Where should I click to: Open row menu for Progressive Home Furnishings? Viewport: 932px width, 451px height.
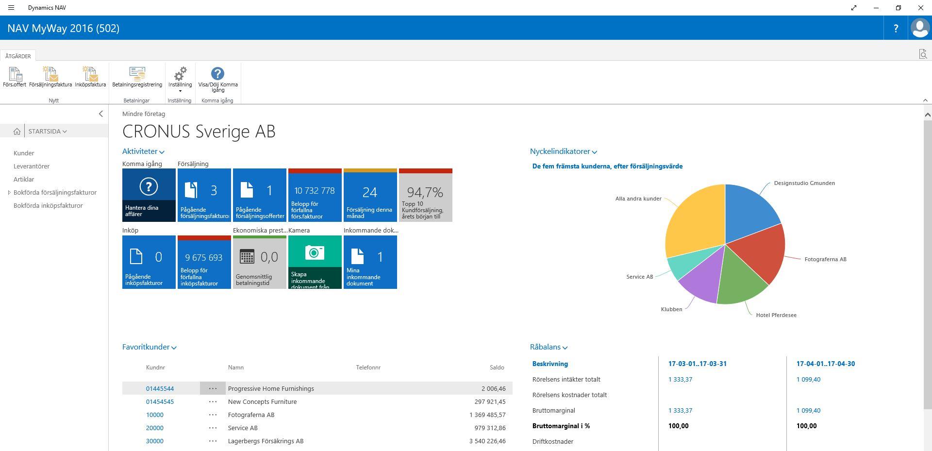[x=213, y=388]
